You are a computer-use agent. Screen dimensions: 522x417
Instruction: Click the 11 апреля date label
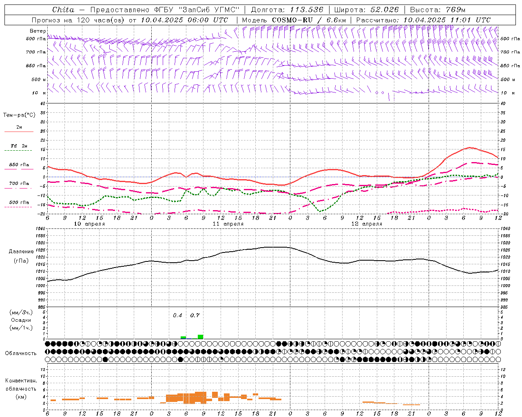(228, 224)
